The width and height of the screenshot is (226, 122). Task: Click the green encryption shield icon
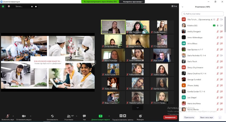[x=3, y=6]
